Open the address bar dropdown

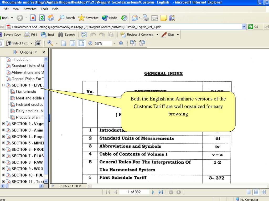pos(244,27)
